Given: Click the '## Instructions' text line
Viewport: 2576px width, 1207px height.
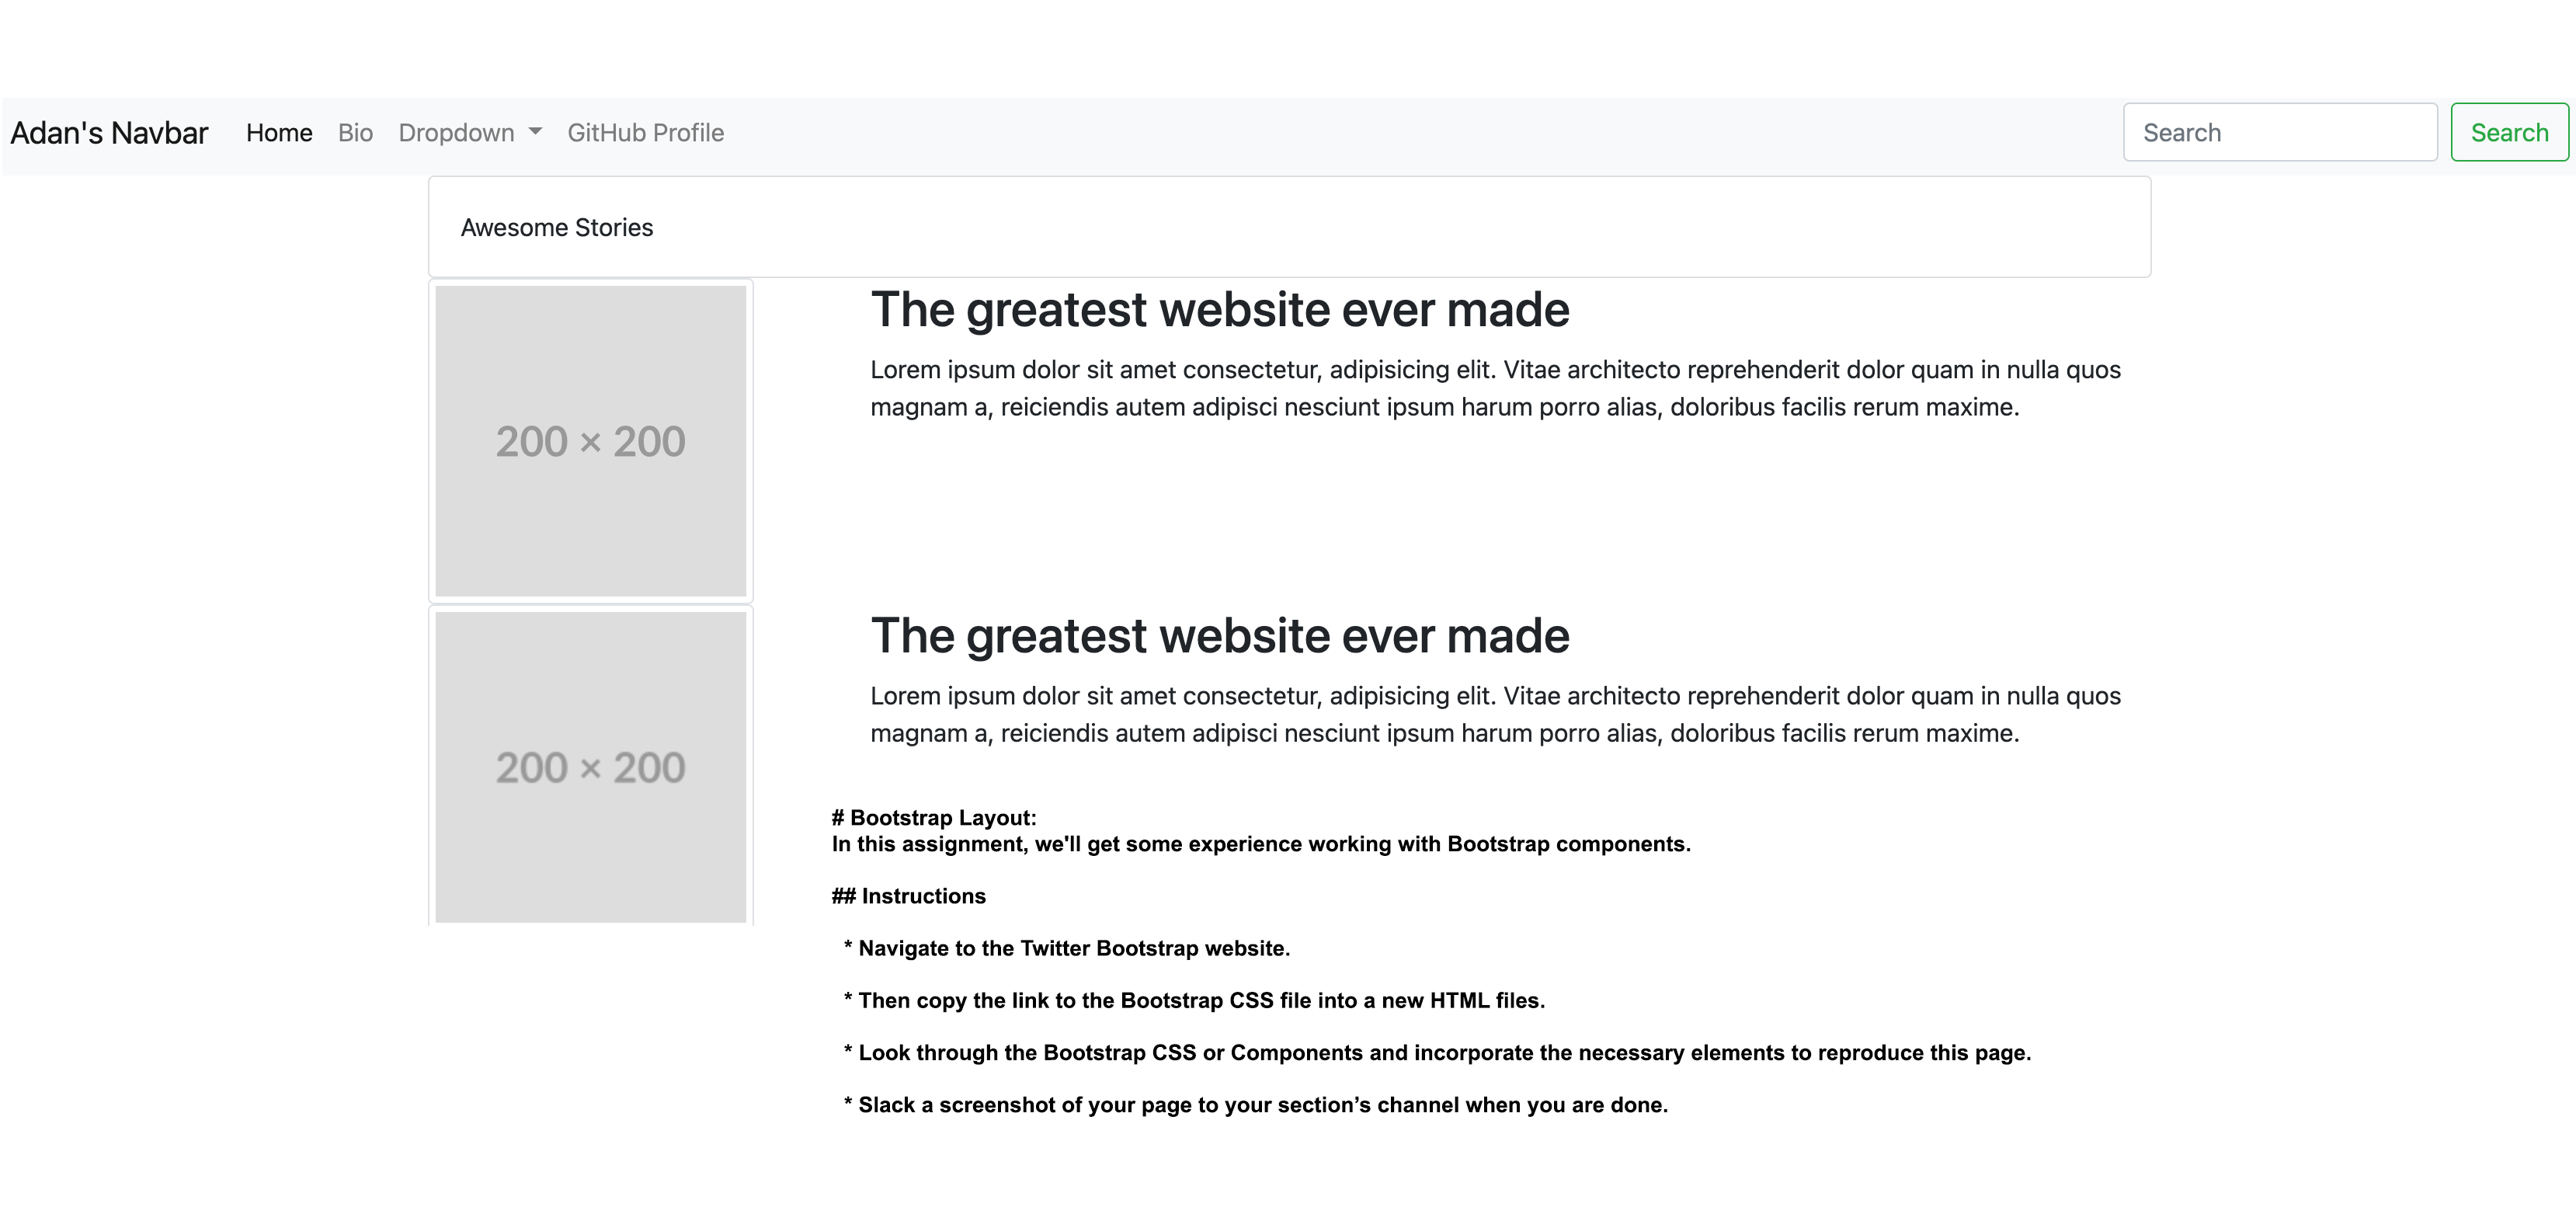Looking at the screenshot, I should pyautogui.click(x=908, y=896).
